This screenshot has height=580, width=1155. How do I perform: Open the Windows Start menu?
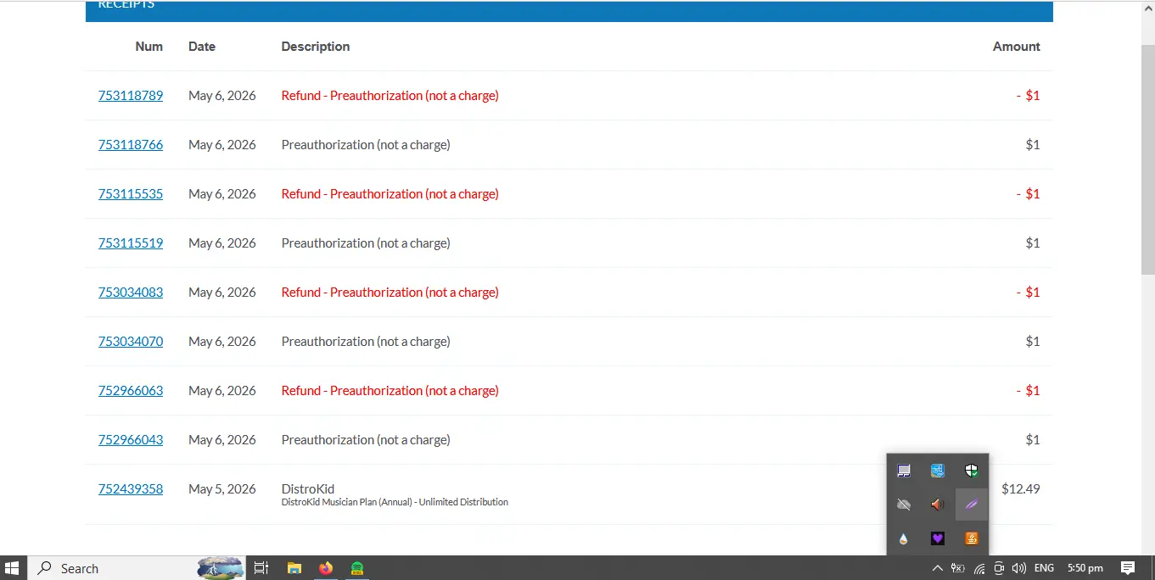click(13, 568)
